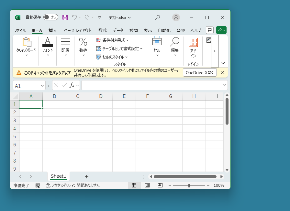The height and width of the screenshot is (211, 290).
Task: Open the search magnifier in title bar
Action: point(158,17)
